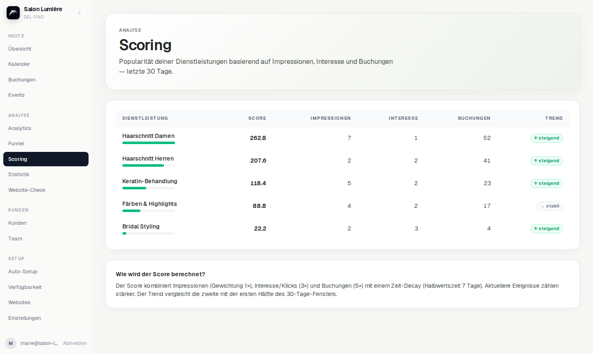Click the Dienstleistung column header
Screen dimensions: 593x354
click(145, 118)
